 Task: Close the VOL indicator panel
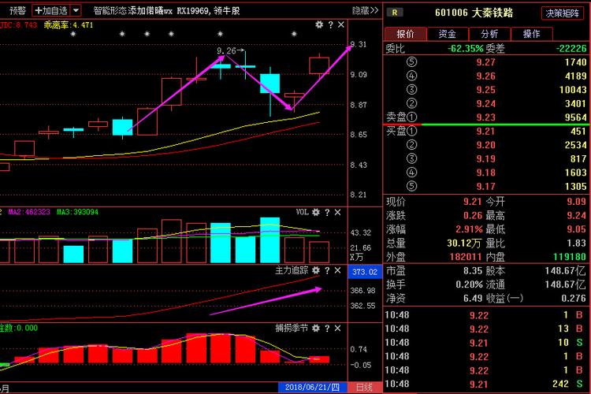pyautogui.click(x=338, y=212)
